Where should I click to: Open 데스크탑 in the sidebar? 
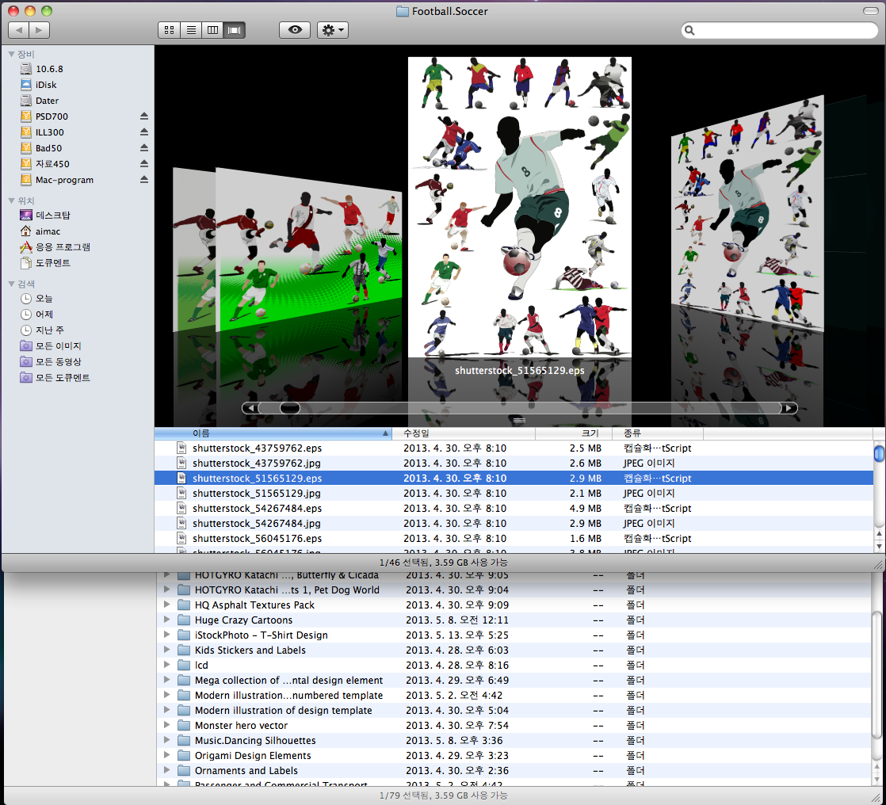(x=52, y=216)
